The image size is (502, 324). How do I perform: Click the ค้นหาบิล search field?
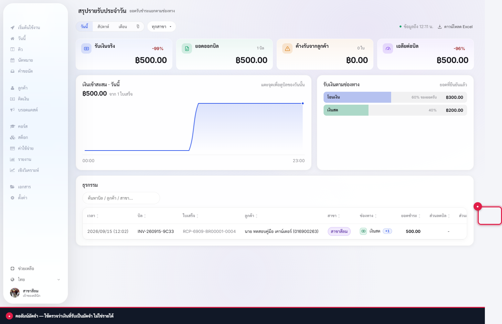(121, 198)
